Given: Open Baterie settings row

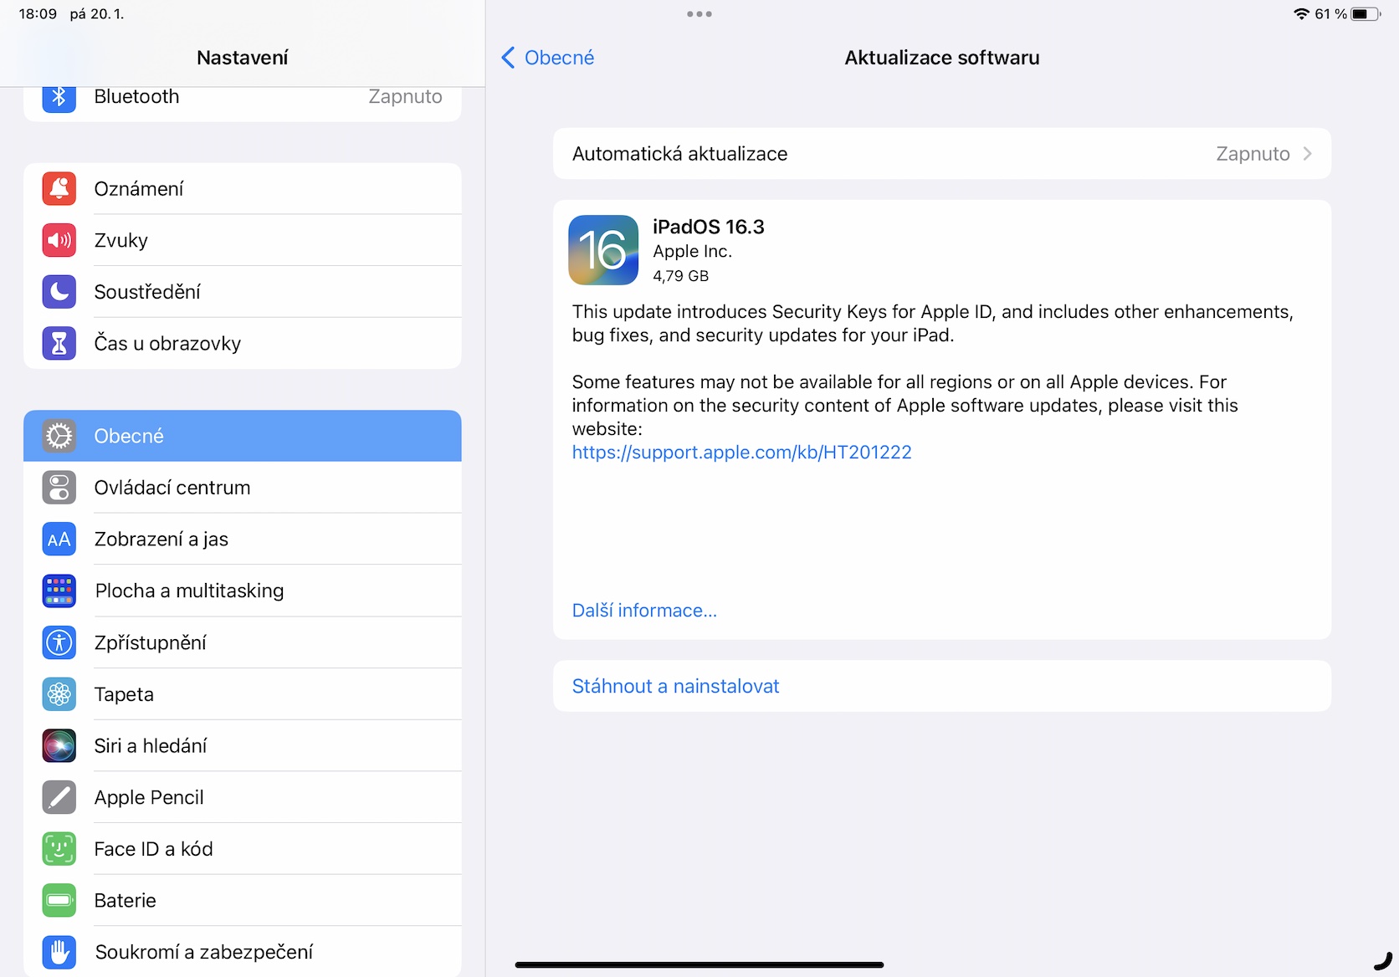Looking at the screenshot, I should 243,900.
